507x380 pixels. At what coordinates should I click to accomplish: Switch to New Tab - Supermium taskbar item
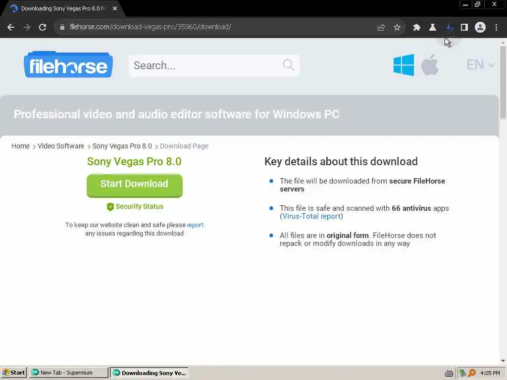click(69, 373)
